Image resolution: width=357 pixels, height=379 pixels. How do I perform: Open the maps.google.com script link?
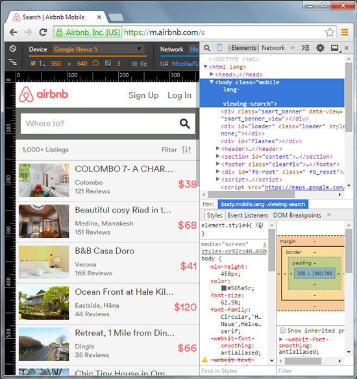[304, 187]
